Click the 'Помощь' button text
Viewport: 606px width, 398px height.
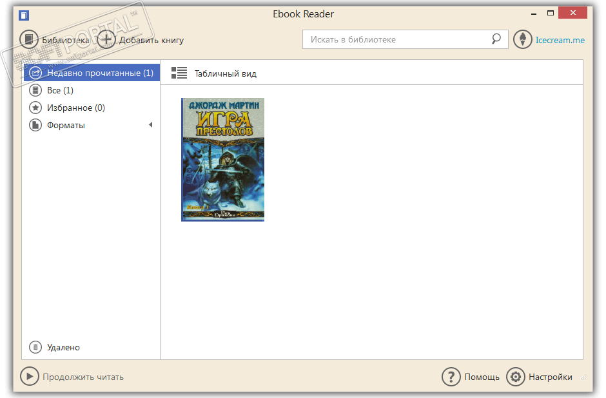482,377
